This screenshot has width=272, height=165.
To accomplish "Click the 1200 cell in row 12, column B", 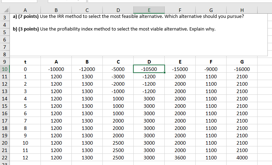I will 56,84.
